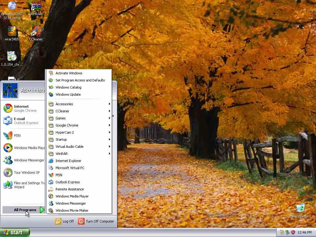Launch Microsoft Virtual PC from All Programs
316x237 pixels.
(x=79, y=168)
